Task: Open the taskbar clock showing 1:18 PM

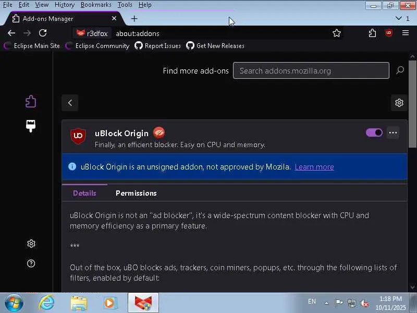Action: 390,303
